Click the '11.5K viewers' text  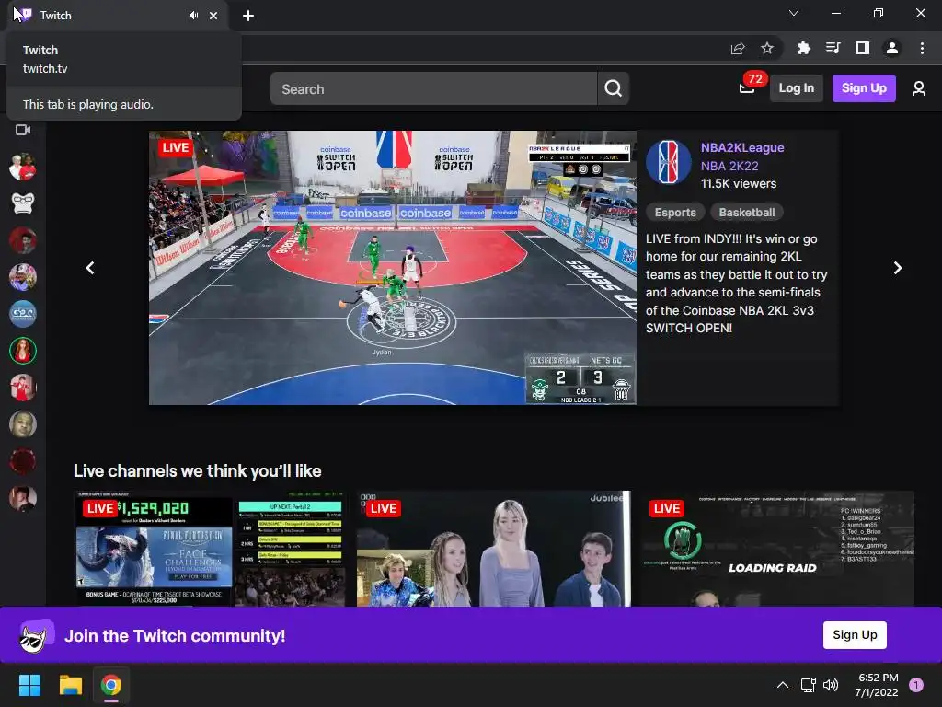[x=739, y=184]
